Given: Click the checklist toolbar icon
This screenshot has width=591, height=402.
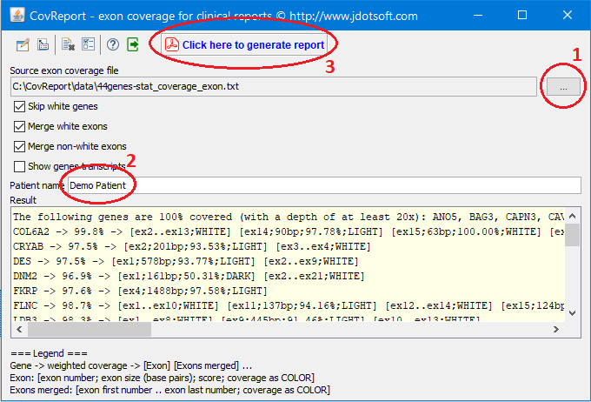Looking at the screenshot, I should coord(88,44).
